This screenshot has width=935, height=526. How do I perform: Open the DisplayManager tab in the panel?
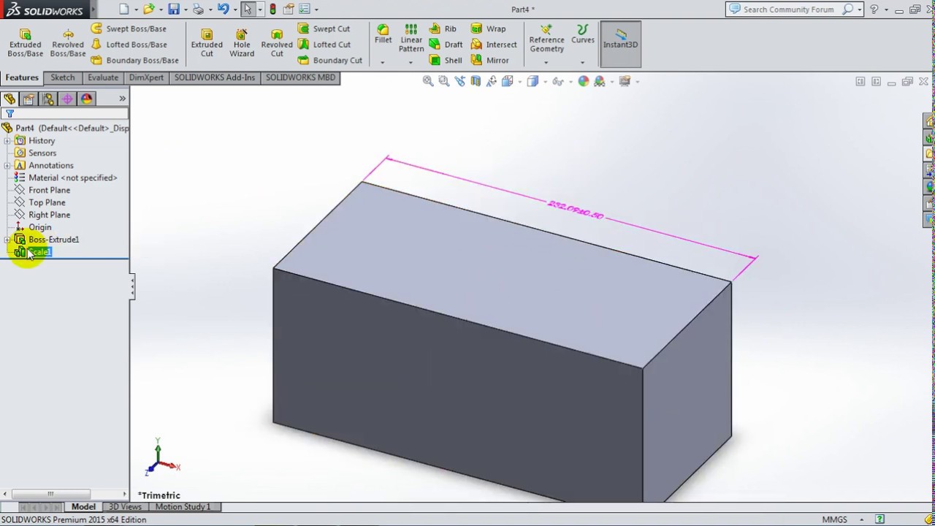pyautogui.click(x=86, y=99)
